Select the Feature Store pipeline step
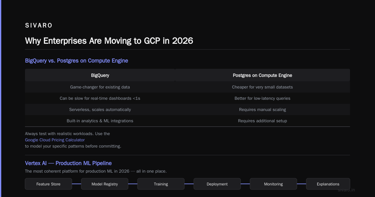This screenshot has width=375, height=197. pyautogui.click(x=48, y=184)
